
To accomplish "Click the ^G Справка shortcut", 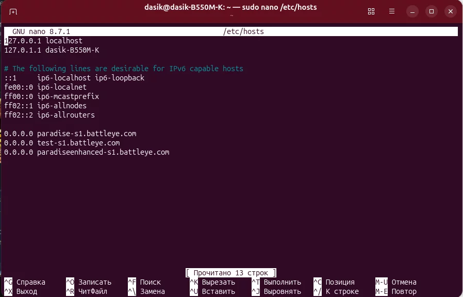I will (x=25, y=282).
